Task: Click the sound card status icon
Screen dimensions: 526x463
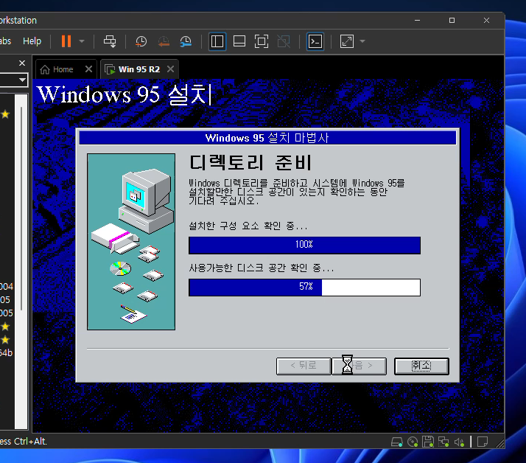Action: pos(459,442)
